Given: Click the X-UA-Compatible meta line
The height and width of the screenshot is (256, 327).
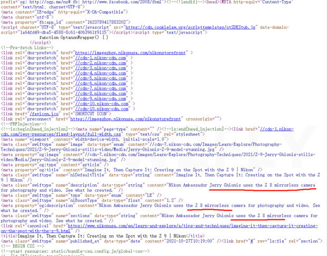Looking at the screenshot, I should (64, 12).
